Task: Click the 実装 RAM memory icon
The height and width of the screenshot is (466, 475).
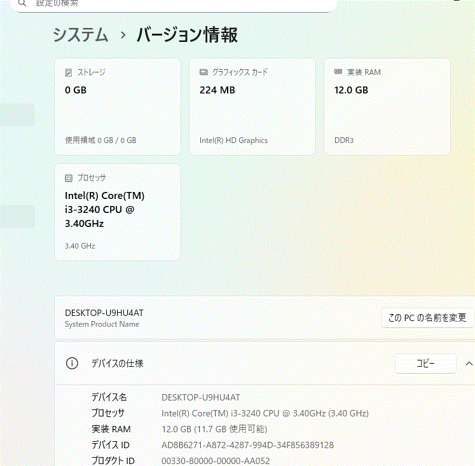Action: 338,72
